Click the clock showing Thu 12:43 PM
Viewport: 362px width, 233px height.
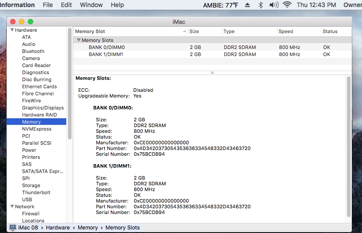coord(316,5)
